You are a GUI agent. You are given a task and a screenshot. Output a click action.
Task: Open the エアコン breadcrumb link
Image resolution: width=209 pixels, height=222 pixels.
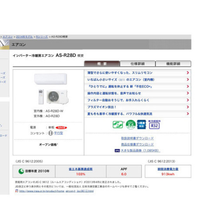tap(8, 37)
